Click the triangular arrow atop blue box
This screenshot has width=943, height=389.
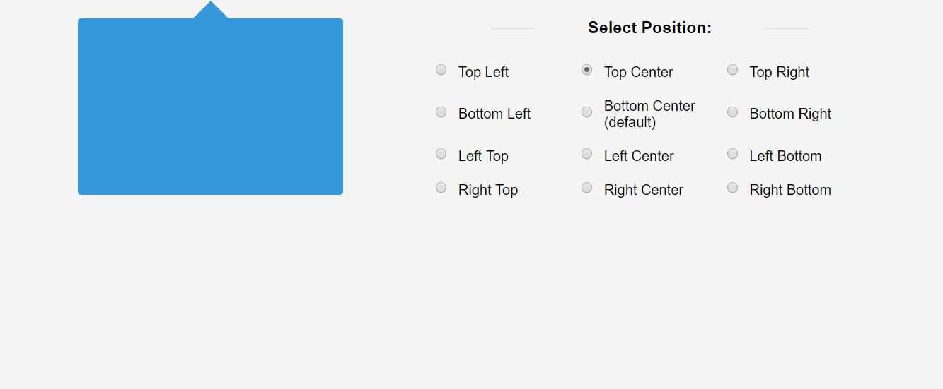(211, 10)
